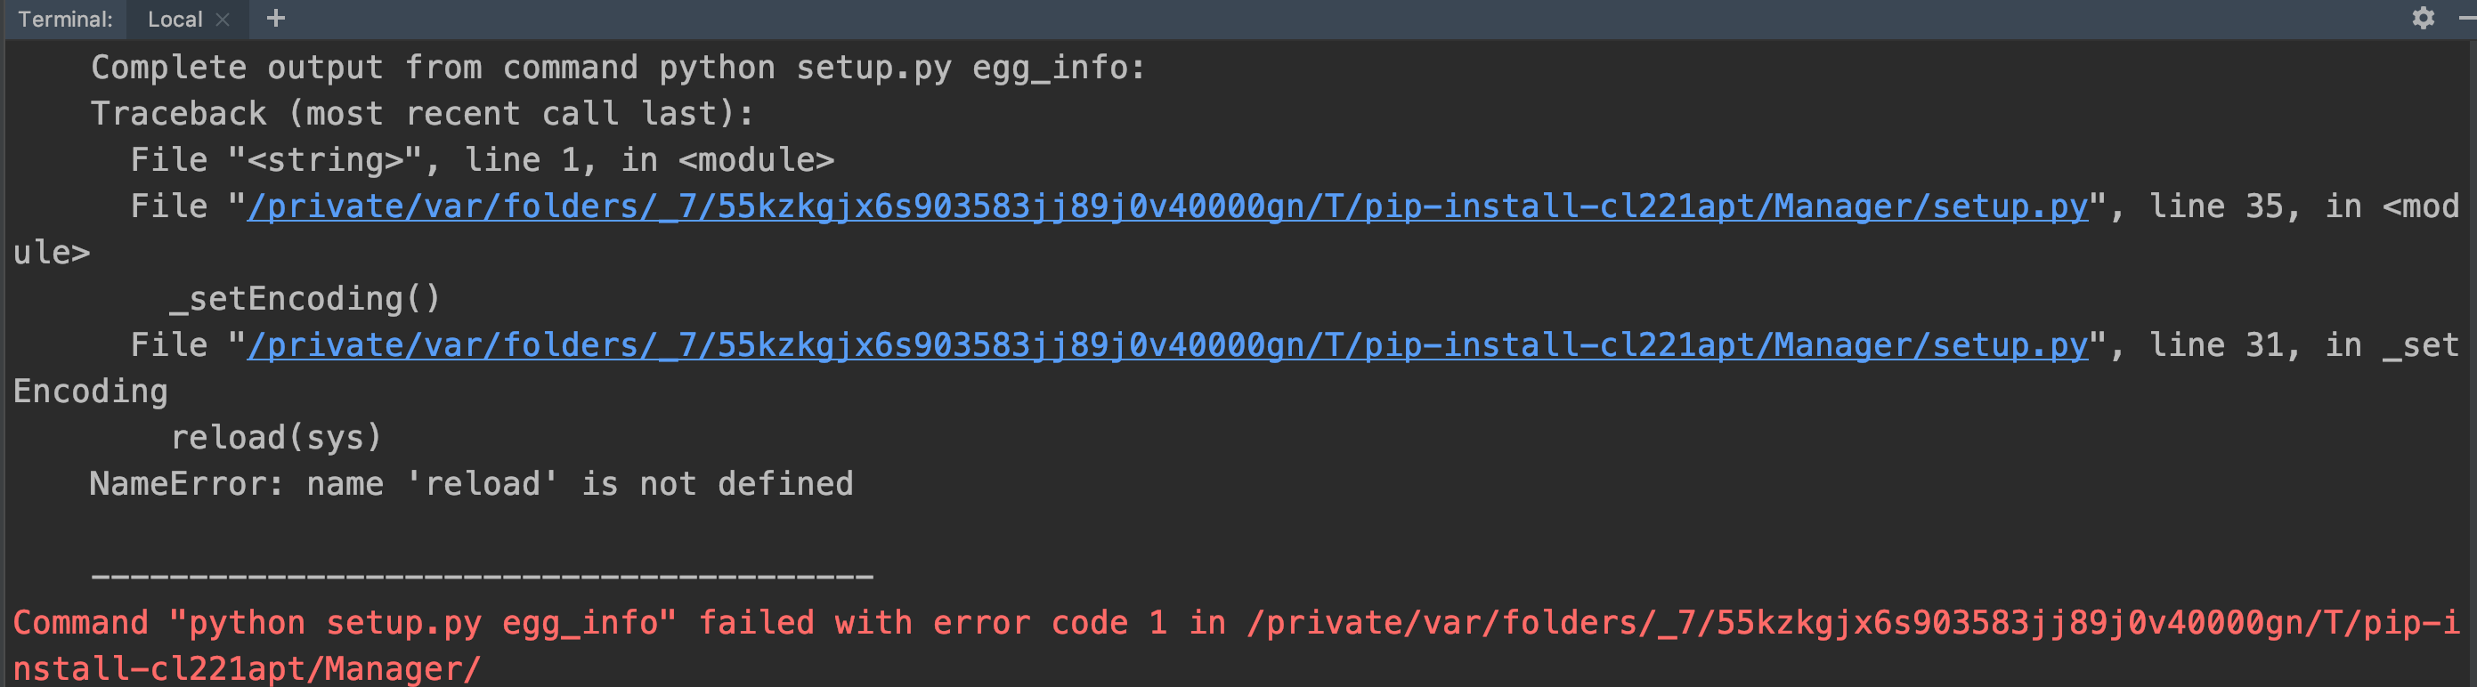
Task: Create a new terminal session with the plus icon
Action: [x=276, y=19]
